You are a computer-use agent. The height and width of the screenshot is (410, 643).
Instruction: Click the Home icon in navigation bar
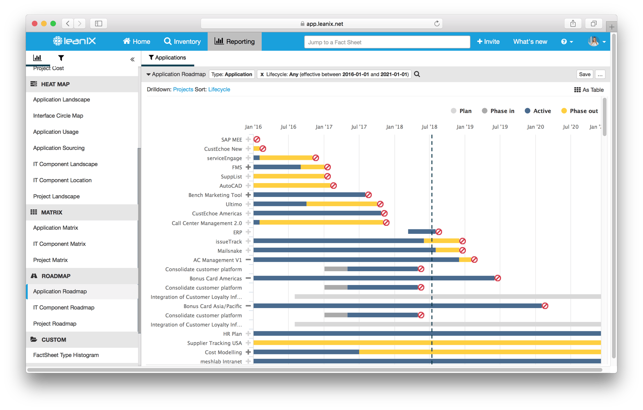(127, 41)
